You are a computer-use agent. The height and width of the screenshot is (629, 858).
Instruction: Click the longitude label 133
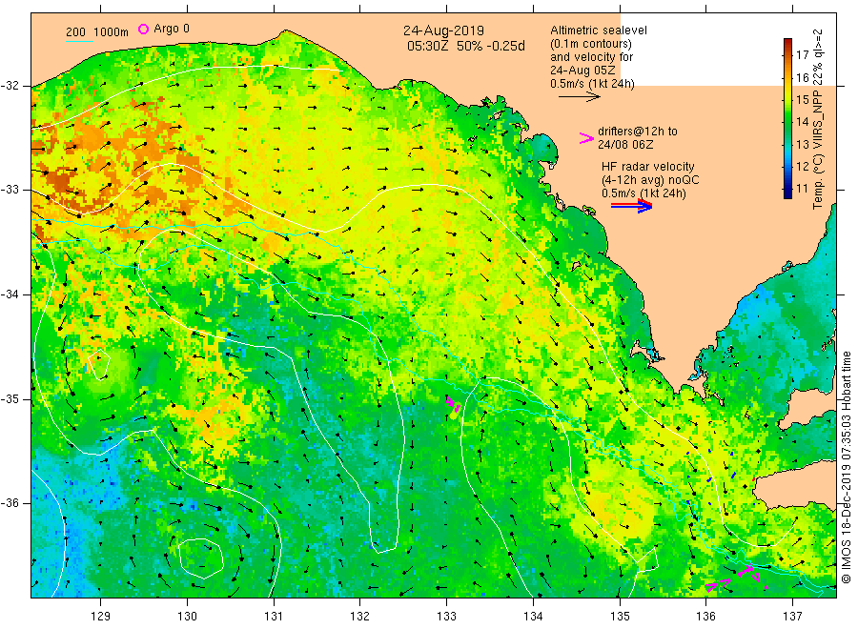pos(446,617)
